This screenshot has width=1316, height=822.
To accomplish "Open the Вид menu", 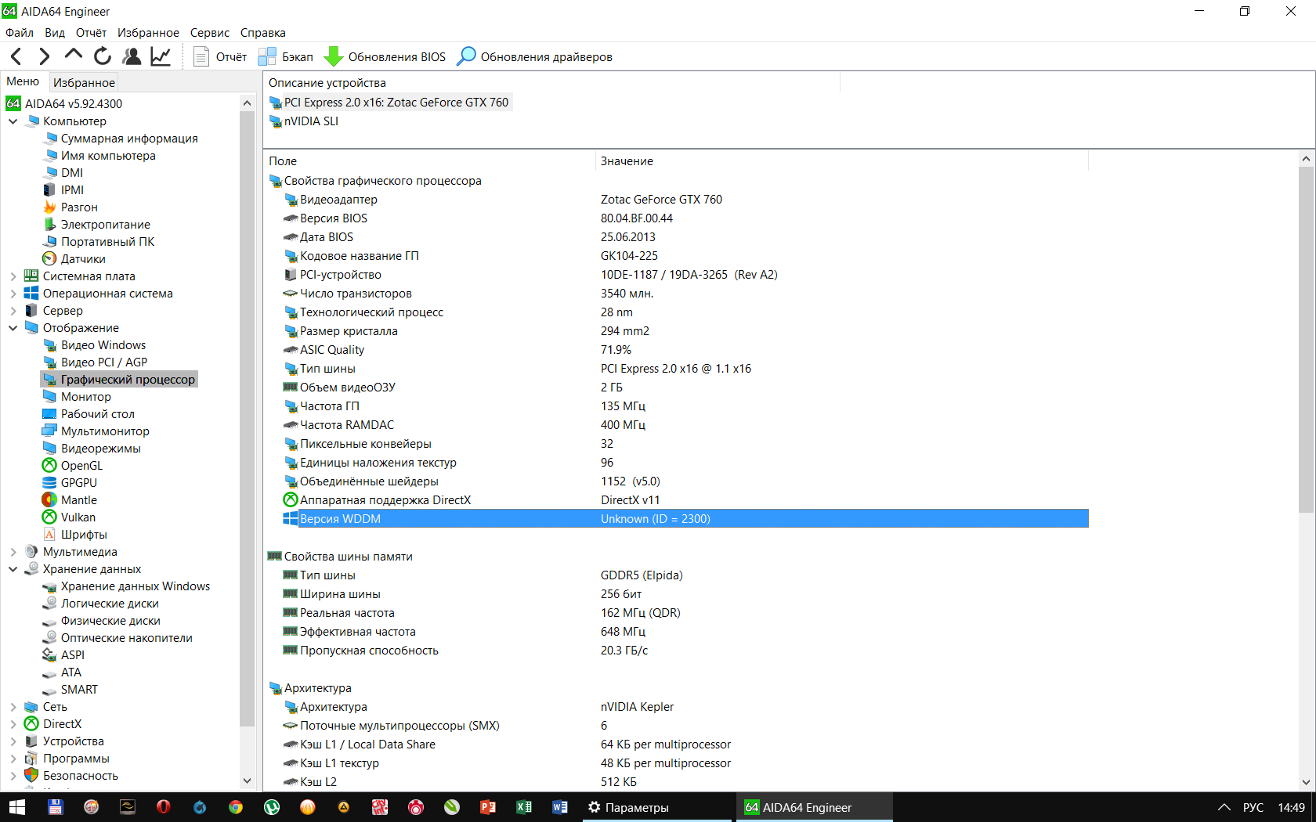I will [x=55, y=33].
